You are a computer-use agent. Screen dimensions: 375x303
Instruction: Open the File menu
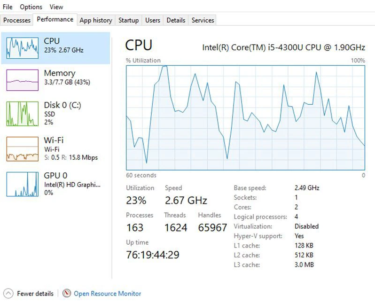tap(8, 7)
